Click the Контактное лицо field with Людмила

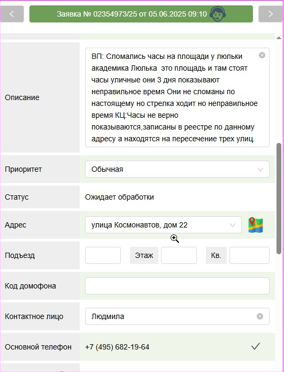[x=177, y=316]
